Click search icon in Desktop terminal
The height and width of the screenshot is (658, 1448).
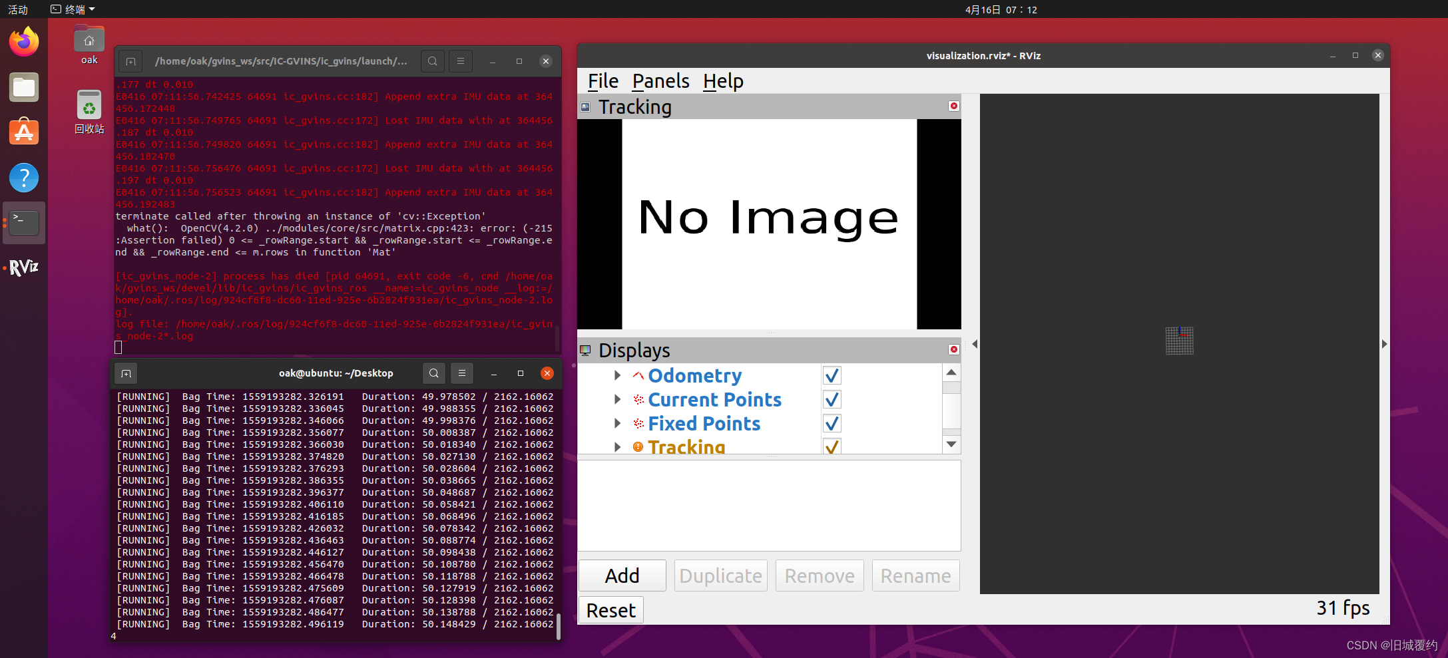coord(434,373)
